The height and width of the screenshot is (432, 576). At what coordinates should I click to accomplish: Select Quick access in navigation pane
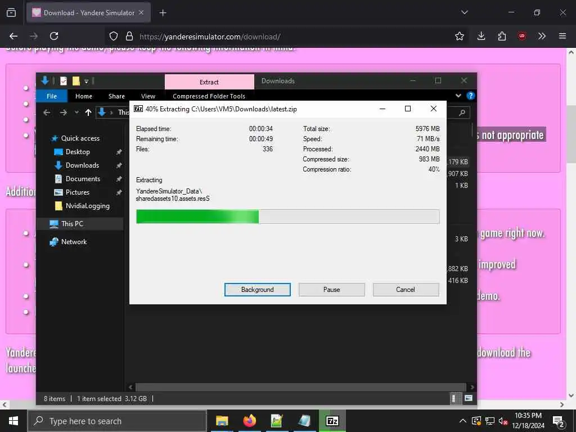coord(80,138)
